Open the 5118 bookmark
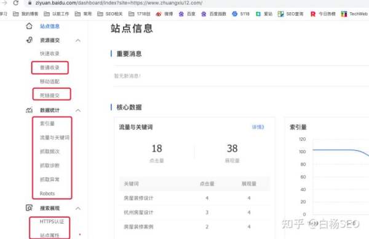The width and height of the screenshot is (369, 239). coord(240,14)
